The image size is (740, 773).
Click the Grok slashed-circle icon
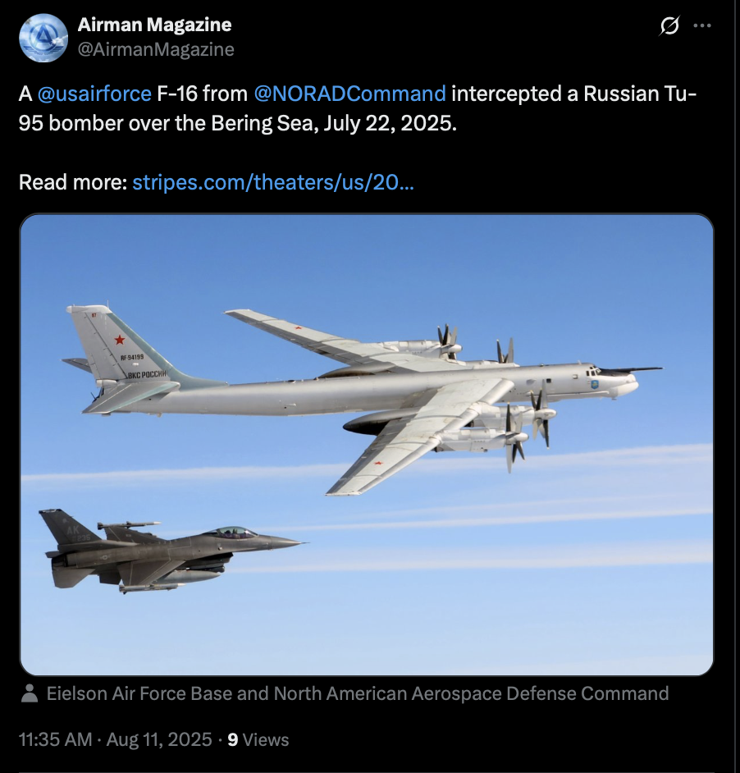pyautogui.click(x=669, y=25)
